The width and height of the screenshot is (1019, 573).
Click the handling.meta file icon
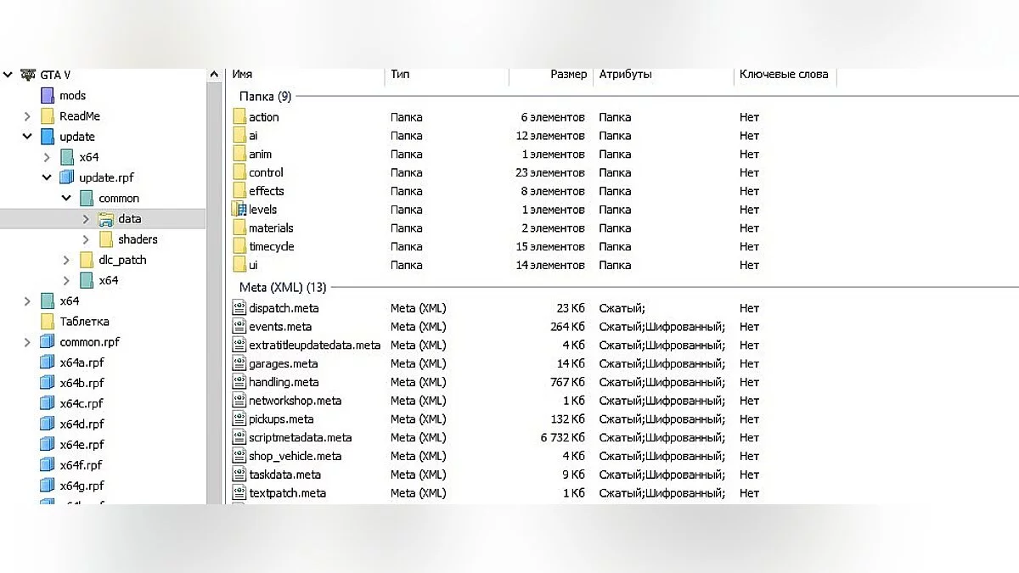click(239, 382)
